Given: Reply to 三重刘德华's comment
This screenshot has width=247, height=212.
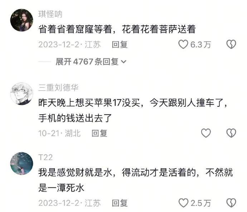Looking at the screenshot, I should pyautogui.click(x=100, y=133).
